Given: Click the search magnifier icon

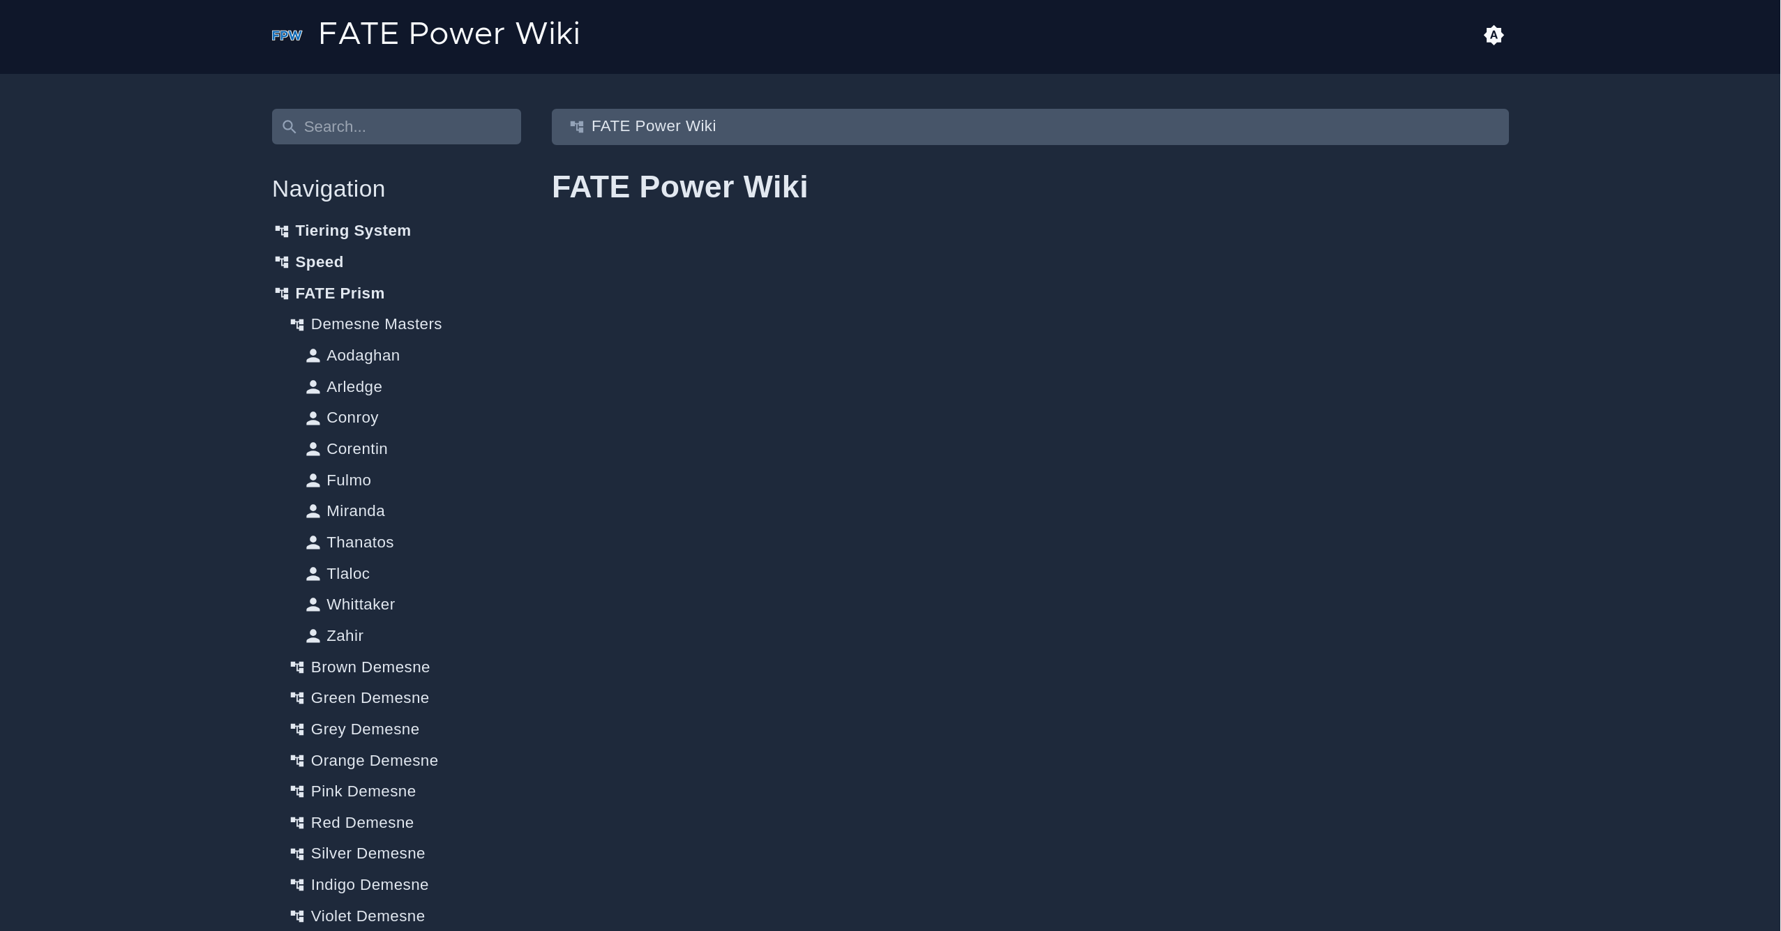Looking at the screenshot, I should point(290,127).
